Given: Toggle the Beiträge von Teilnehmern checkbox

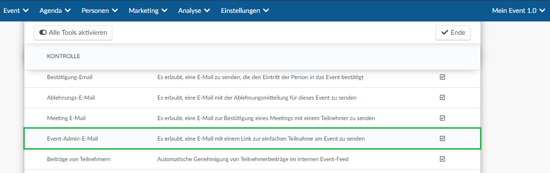Looking at the screenshot, I should tap(442, 159).
